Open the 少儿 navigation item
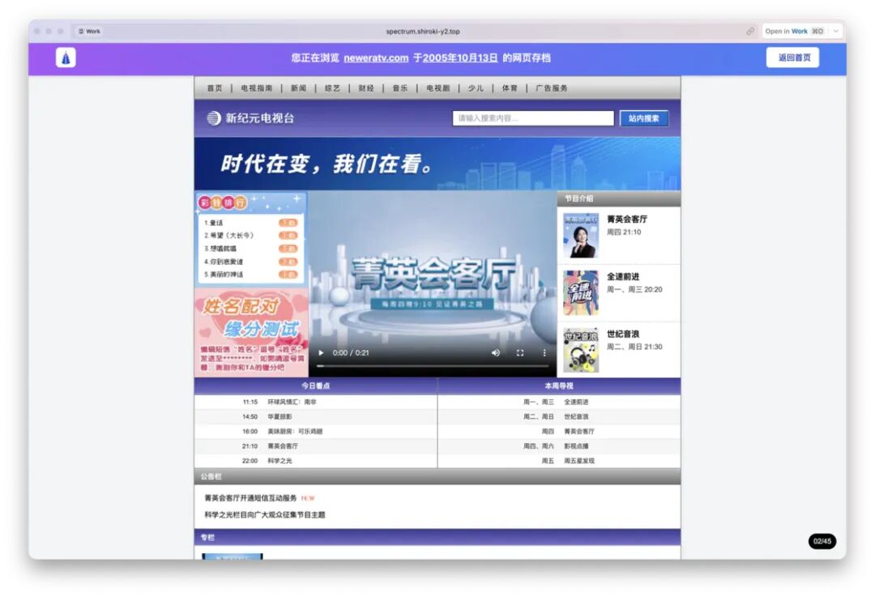 tap(476, 88)
